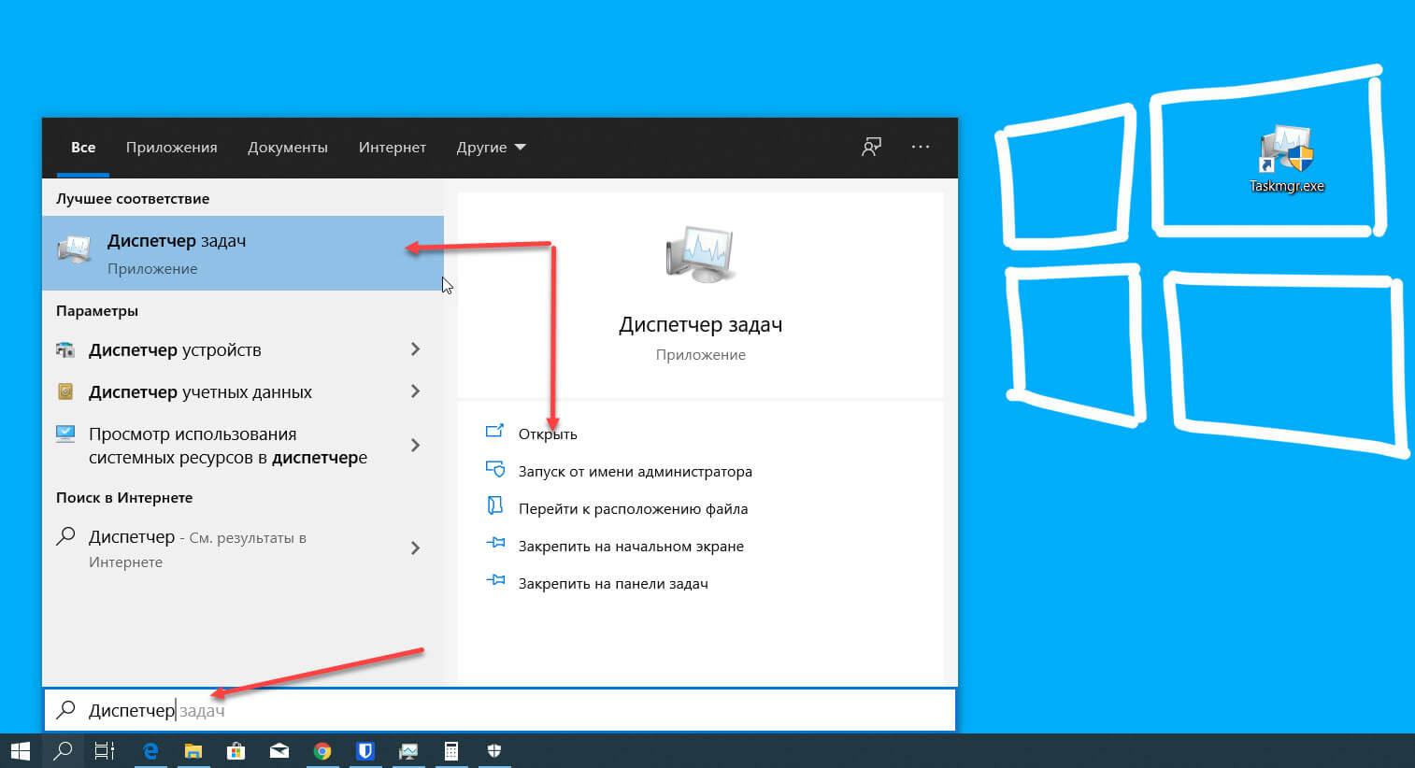
Task: Select Закрепить на панели задач
Action: (x=612, y=583)
